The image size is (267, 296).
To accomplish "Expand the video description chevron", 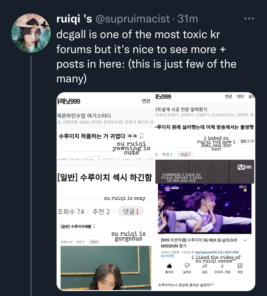I will tap(245, 240).
